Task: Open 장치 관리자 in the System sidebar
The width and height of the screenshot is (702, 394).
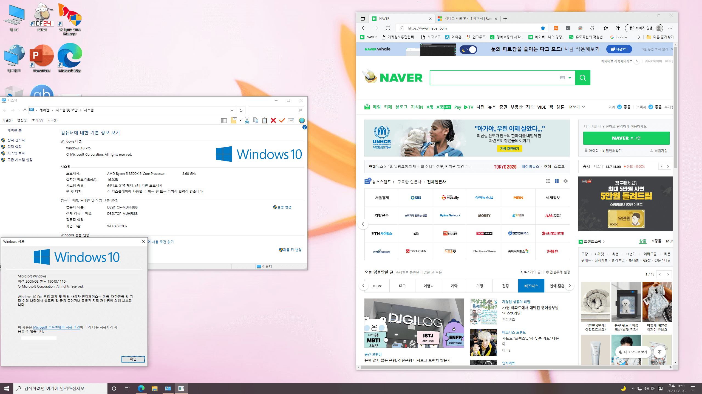Action: click(16, 140)
